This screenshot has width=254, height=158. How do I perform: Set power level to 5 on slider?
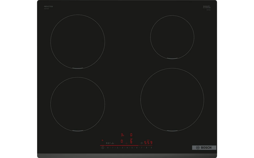(132, 148)
